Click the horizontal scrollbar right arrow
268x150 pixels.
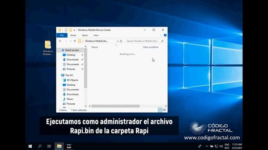(166, 106)
